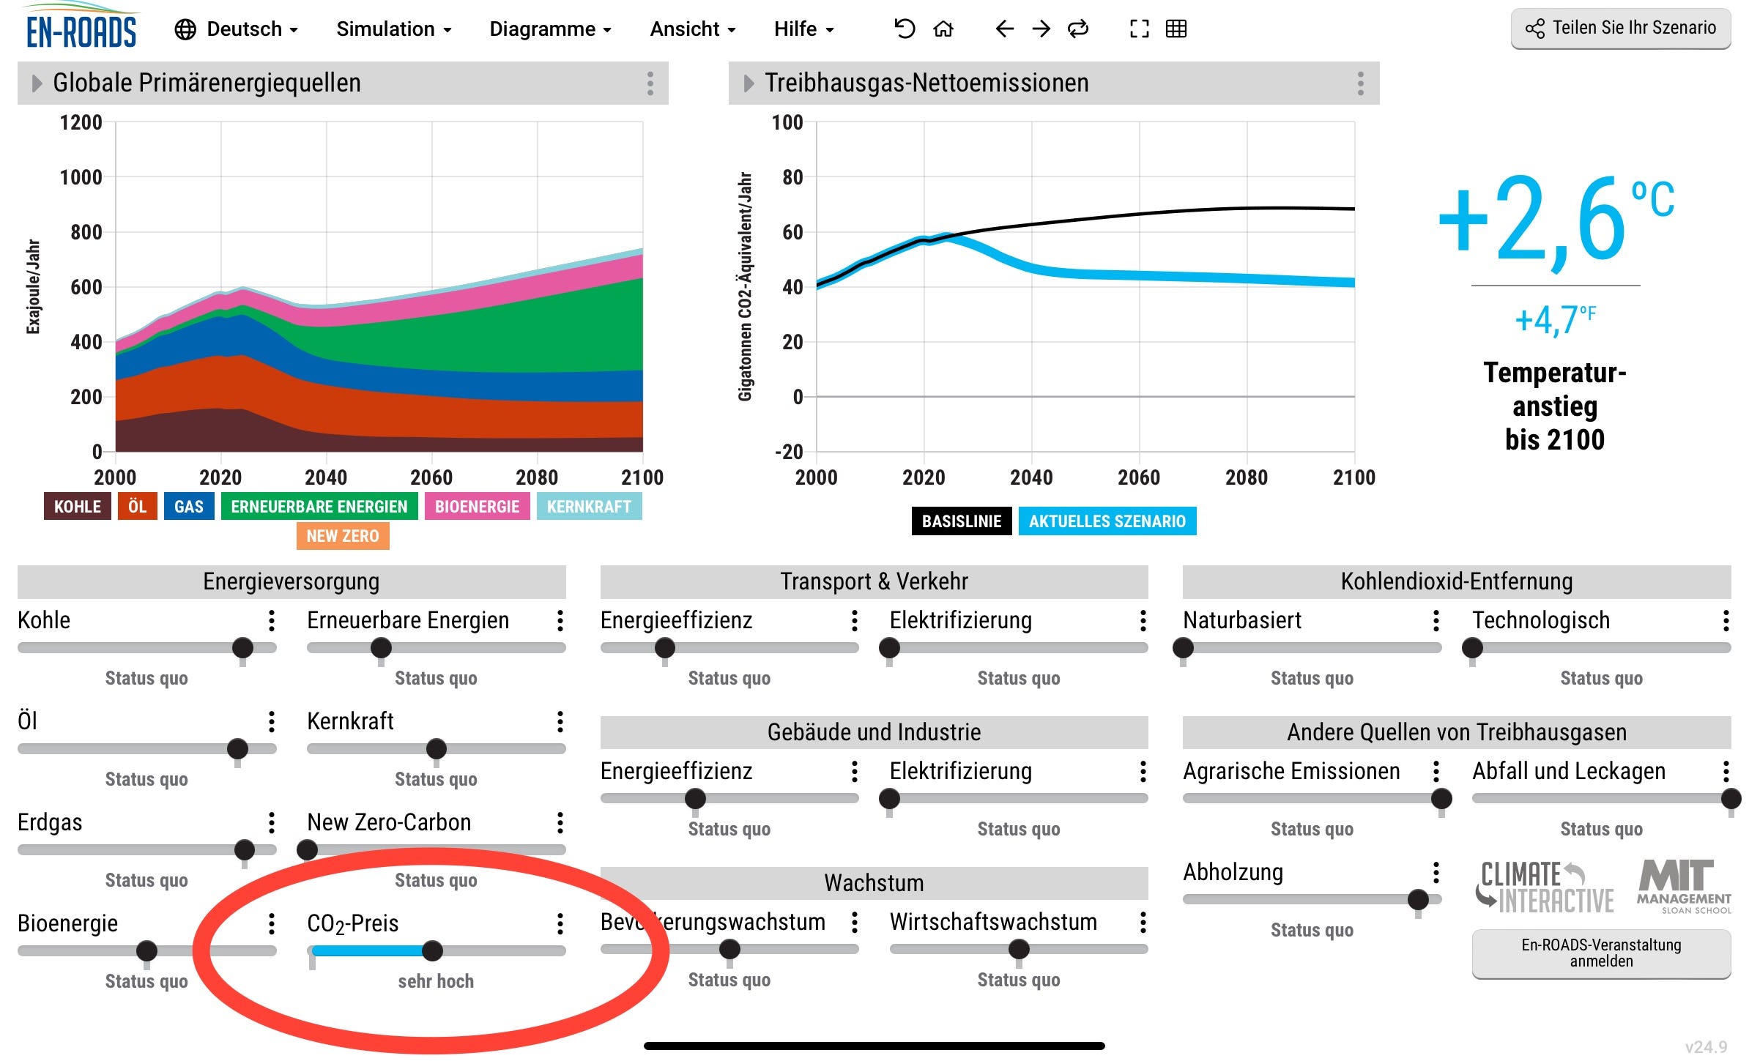Open three-dot options for CO2-Preis slider
The width and height of the screenshot is (1749, 1061).
(560, 923)
